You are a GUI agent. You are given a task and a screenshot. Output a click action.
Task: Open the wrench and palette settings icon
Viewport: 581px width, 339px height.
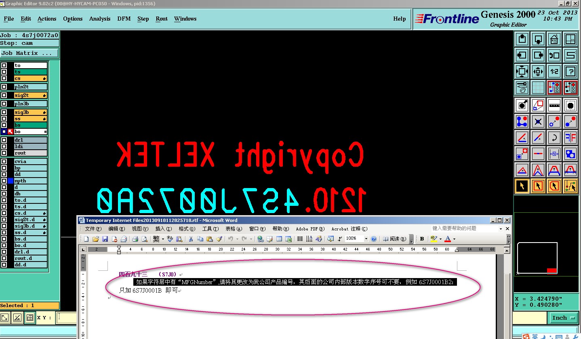[522, 87]
